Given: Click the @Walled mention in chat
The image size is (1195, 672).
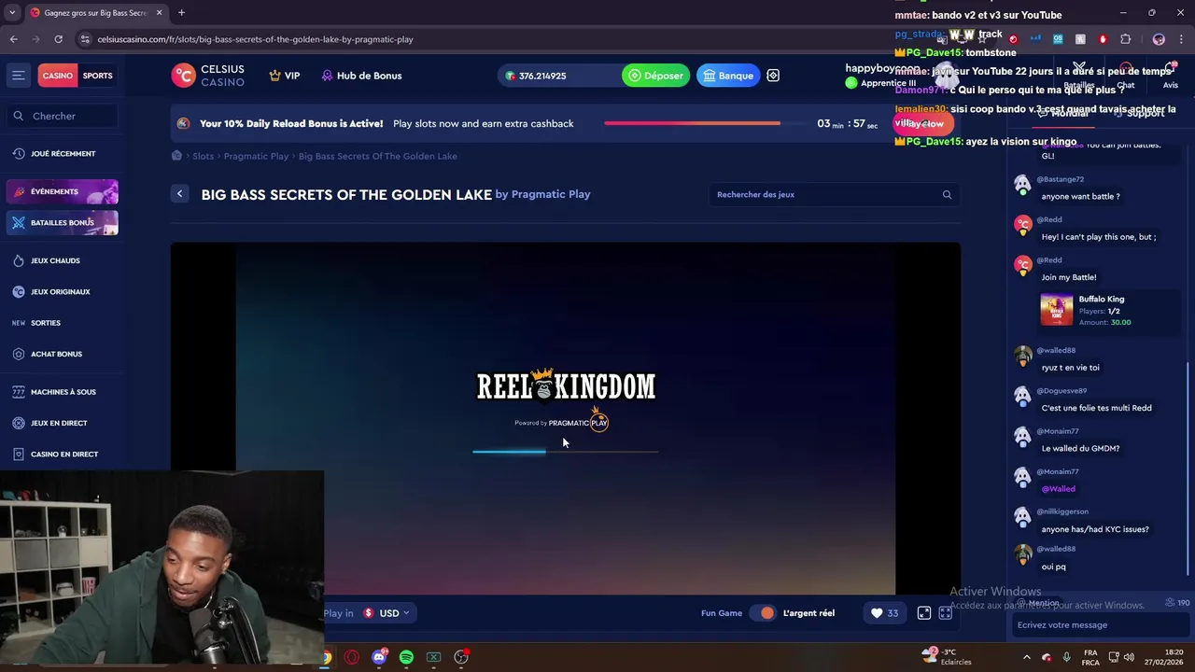Looking at the screenshot, I should pyautogui.click(x=1058, y=489).
